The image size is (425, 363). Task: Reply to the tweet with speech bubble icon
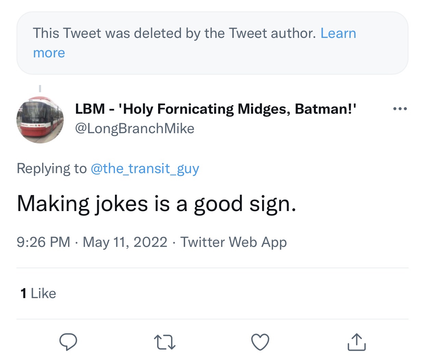tap(68, 342)
